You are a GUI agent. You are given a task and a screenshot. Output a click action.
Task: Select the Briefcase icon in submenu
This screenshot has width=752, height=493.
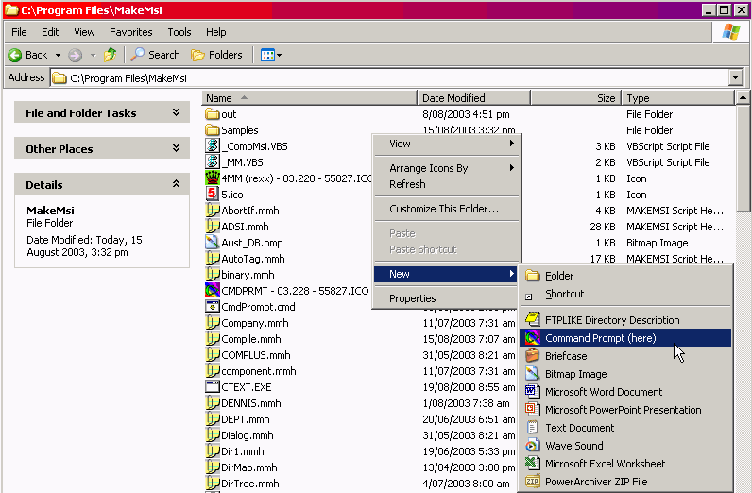click(532, 356)
